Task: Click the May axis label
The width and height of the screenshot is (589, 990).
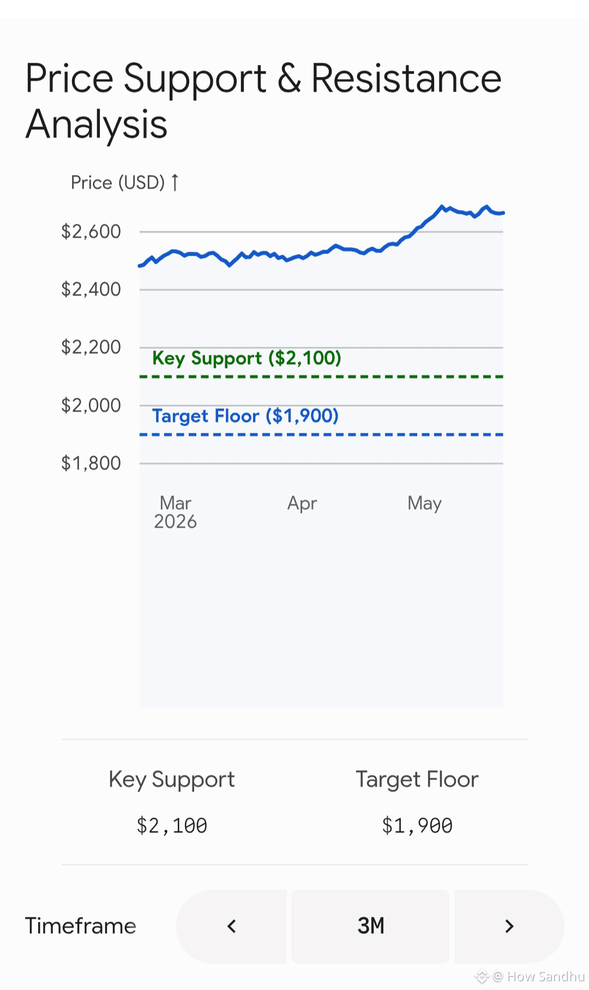Action: click(x=424, y=503)
